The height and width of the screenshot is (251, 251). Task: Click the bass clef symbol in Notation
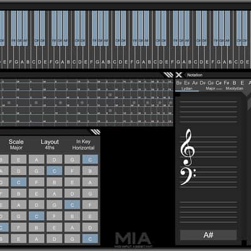point(188,176)
